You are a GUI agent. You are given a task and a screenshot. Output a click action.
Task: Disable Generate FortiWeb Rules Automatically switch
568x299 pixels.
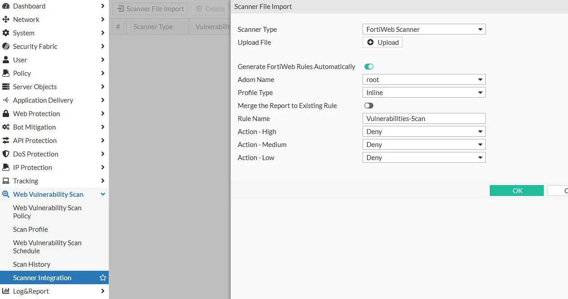(369, 67)
